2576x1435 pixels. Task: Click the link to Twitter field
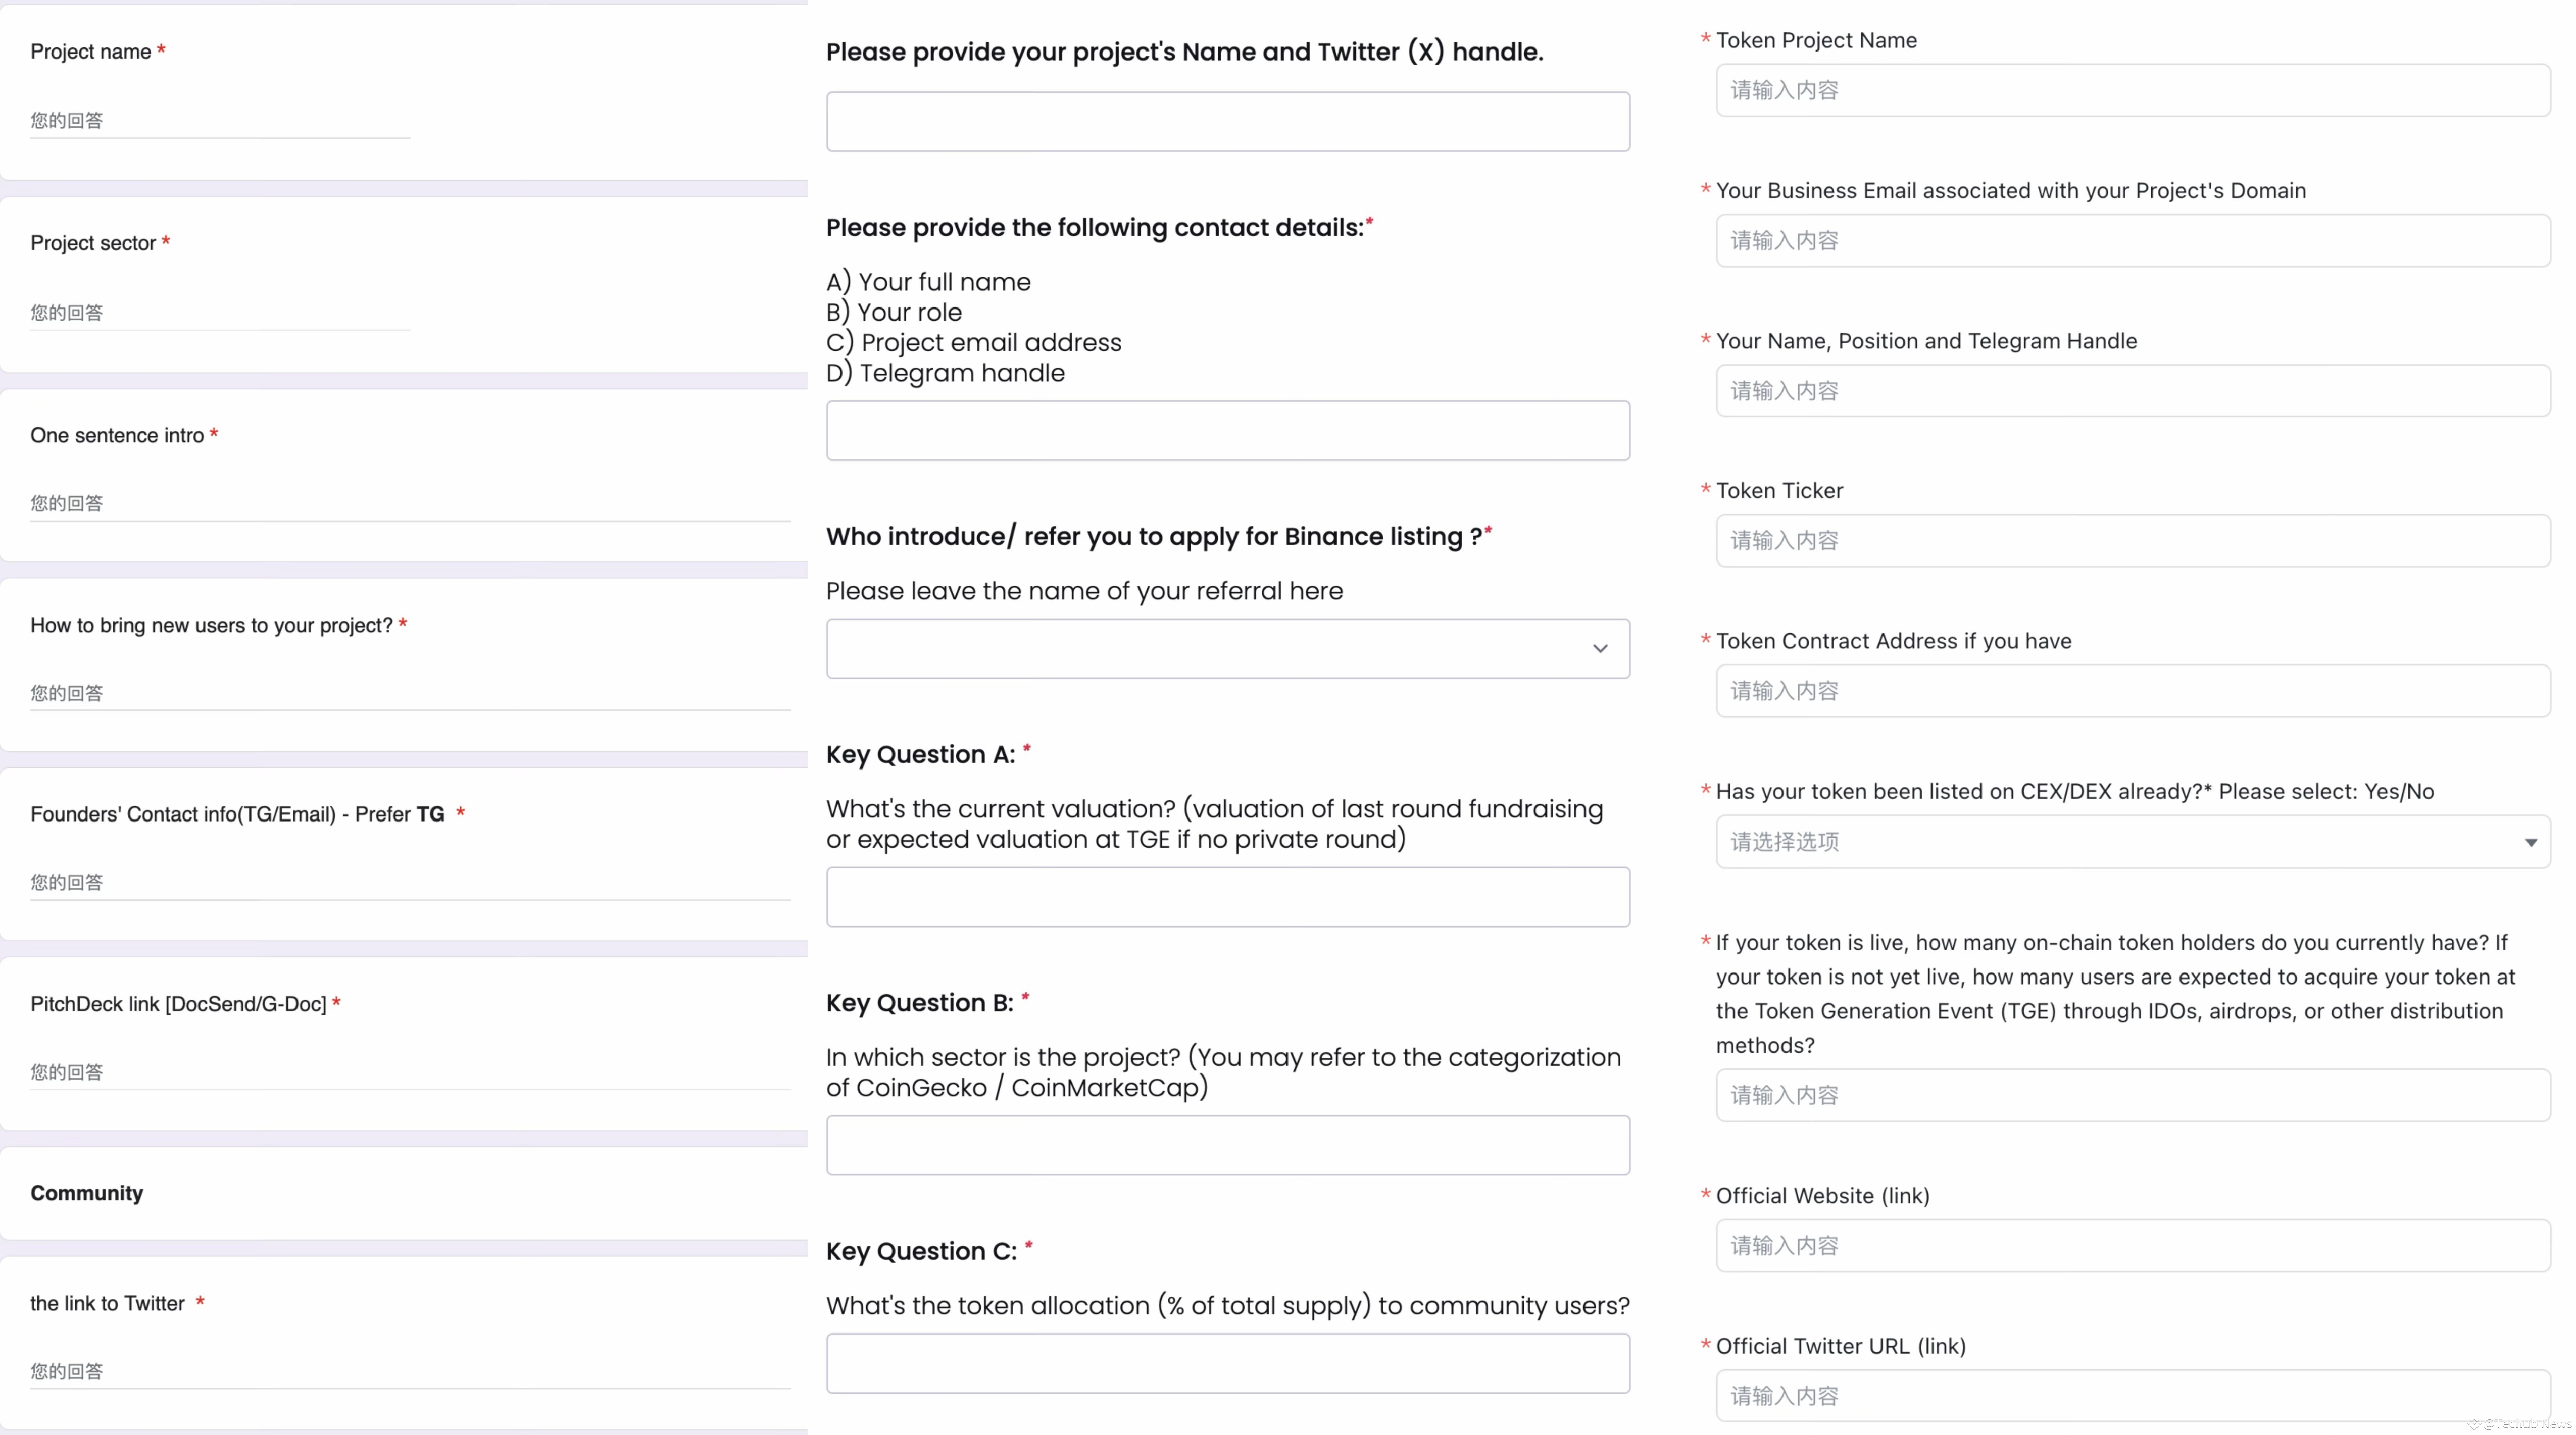(410, 1372)
